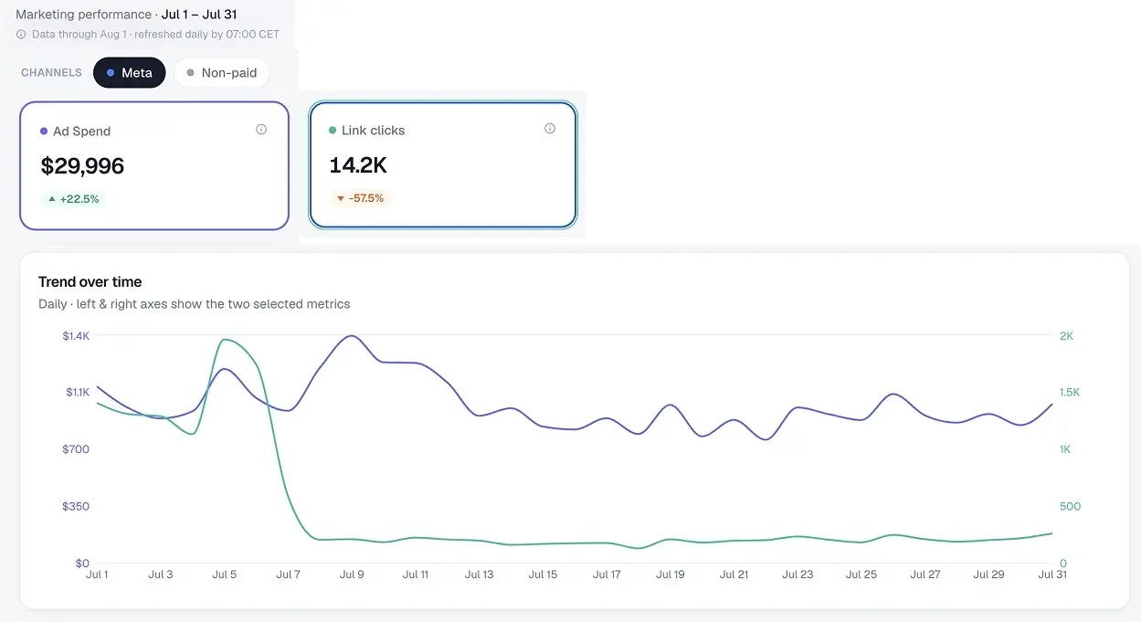Screen dimensions: 1141x622
Task: Click the -57.5% change badge
Action: tap(360, 198)
